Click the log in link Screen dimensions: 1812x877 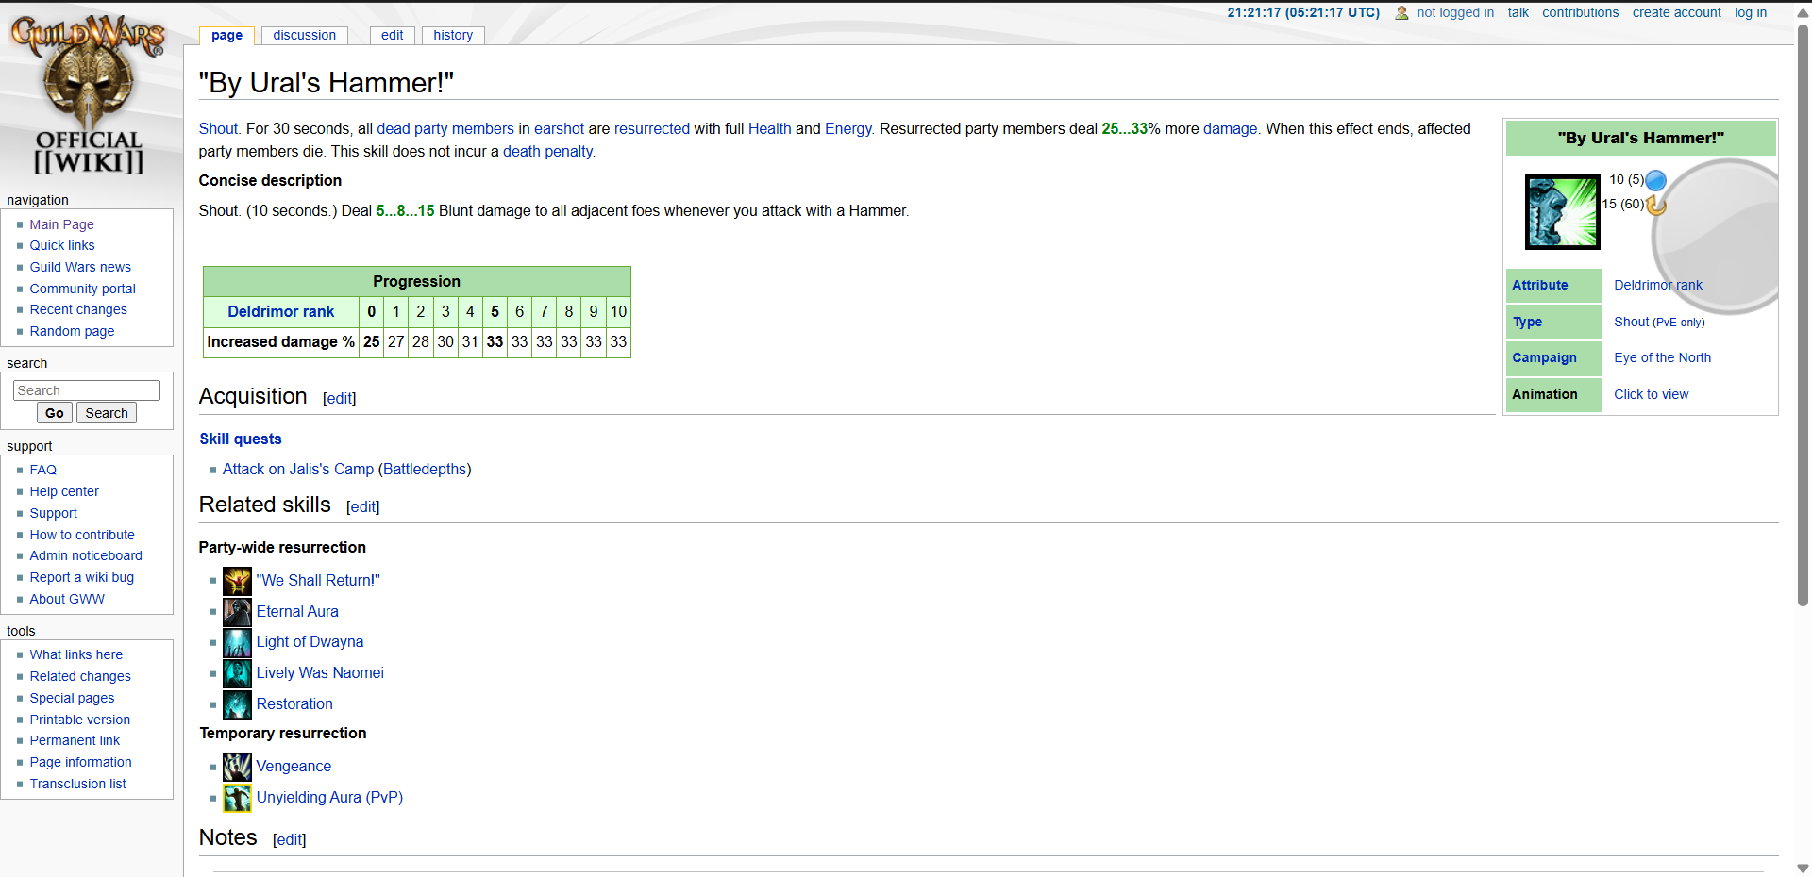point(1751,12)
